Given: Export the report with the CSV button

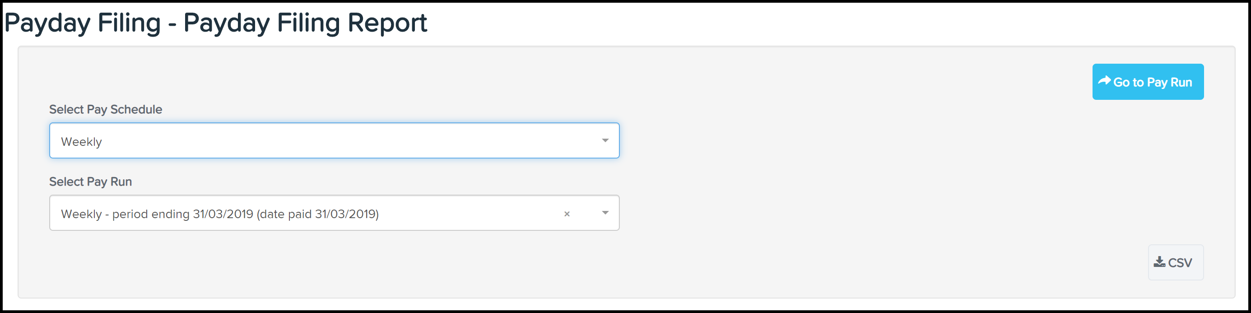Looking at the screenshot, I should 1176,262.
